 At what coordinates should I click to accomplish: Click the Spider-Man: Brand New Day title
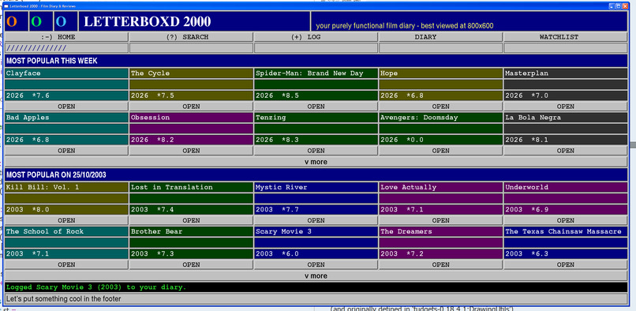click(309, 73)
